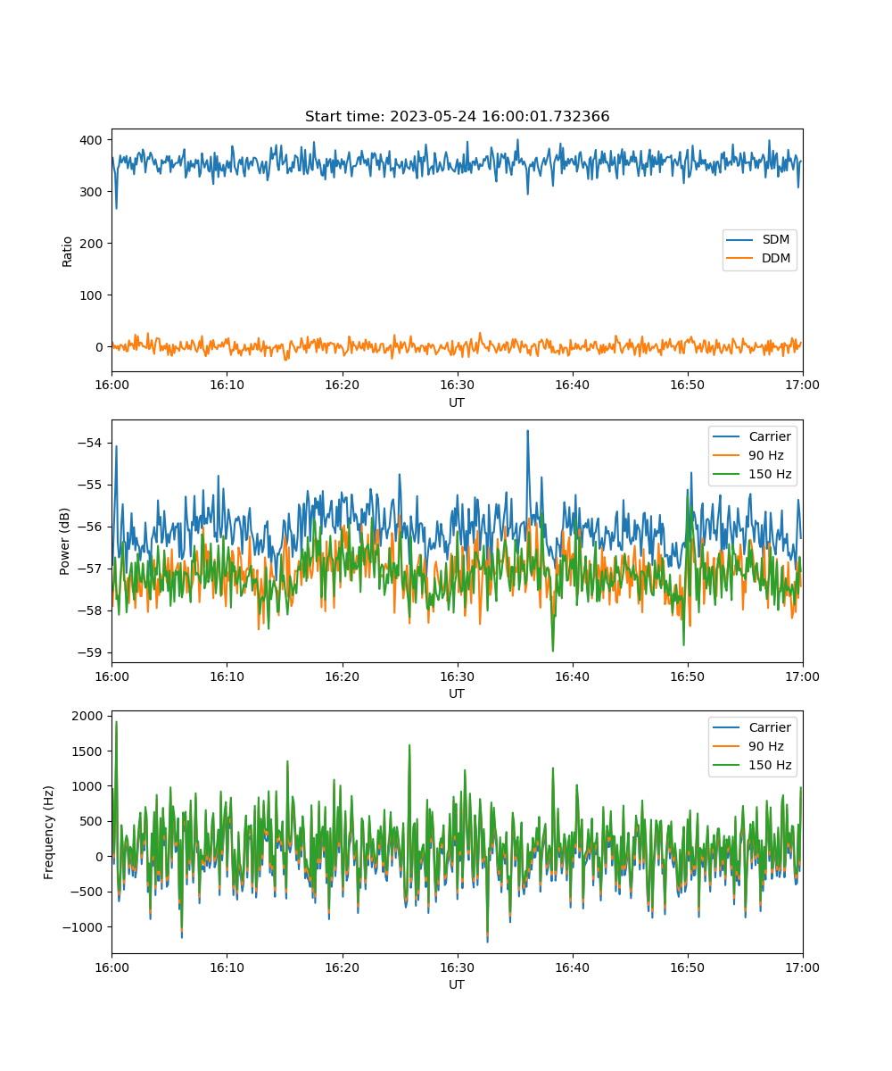Click the 1000 tick on Frequency axis
This screenshot has height=1071, width=892.
[x=89, y=786]
